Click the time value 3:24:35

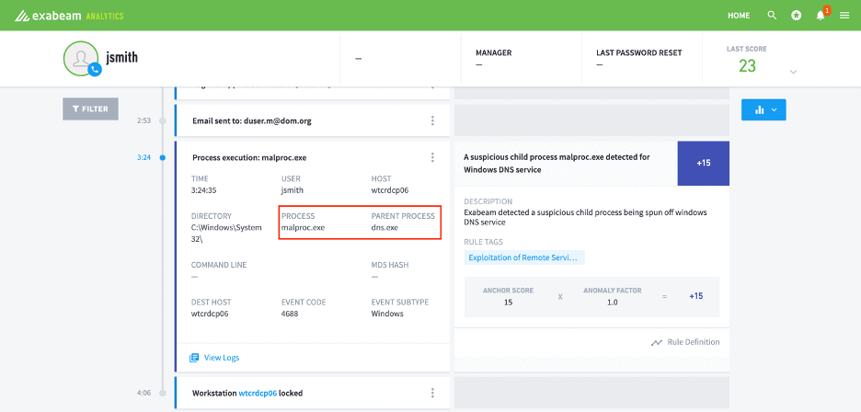(x=205, y=190)
